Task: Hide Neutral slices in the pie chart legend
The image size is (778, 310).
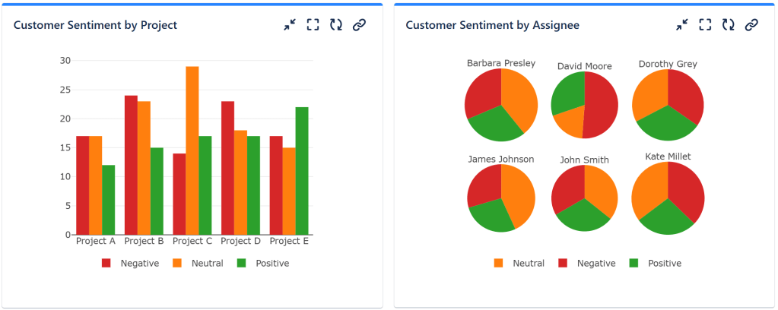Action: coord(520,263)
